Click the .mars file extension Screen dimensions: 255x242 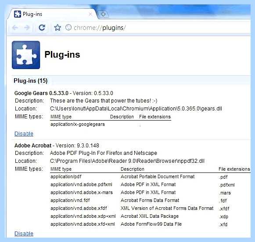point(225,193)
